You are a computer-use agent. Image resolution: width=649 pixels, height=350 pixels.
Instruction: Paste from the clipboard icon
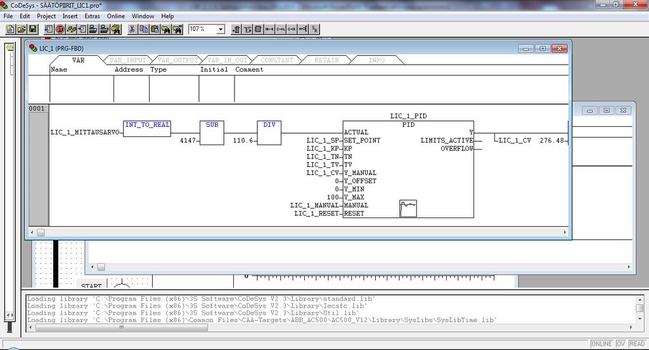coord(155,29)
